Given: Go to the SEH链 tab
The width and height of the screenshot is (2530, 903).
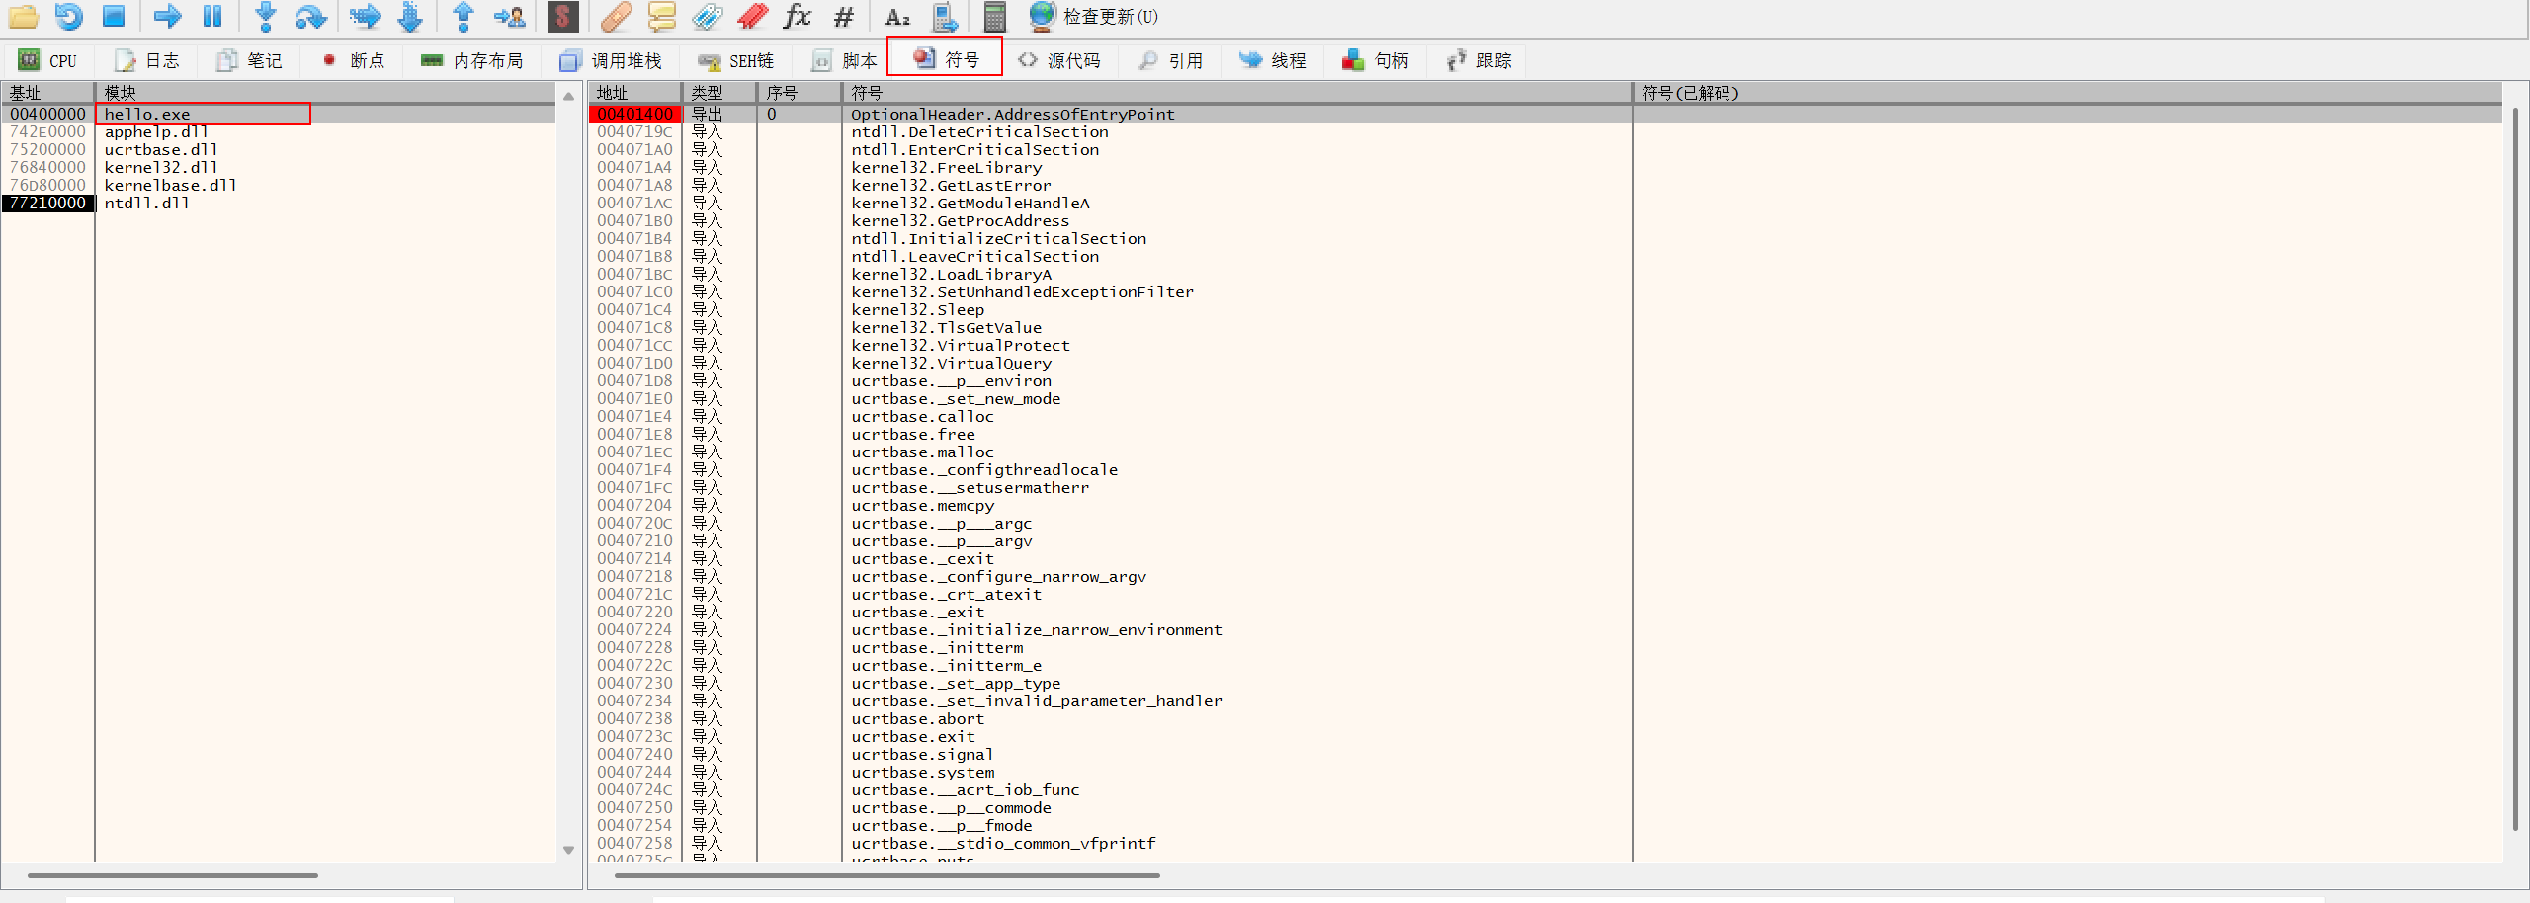Looking at the screenshot, I should (735, 60).
